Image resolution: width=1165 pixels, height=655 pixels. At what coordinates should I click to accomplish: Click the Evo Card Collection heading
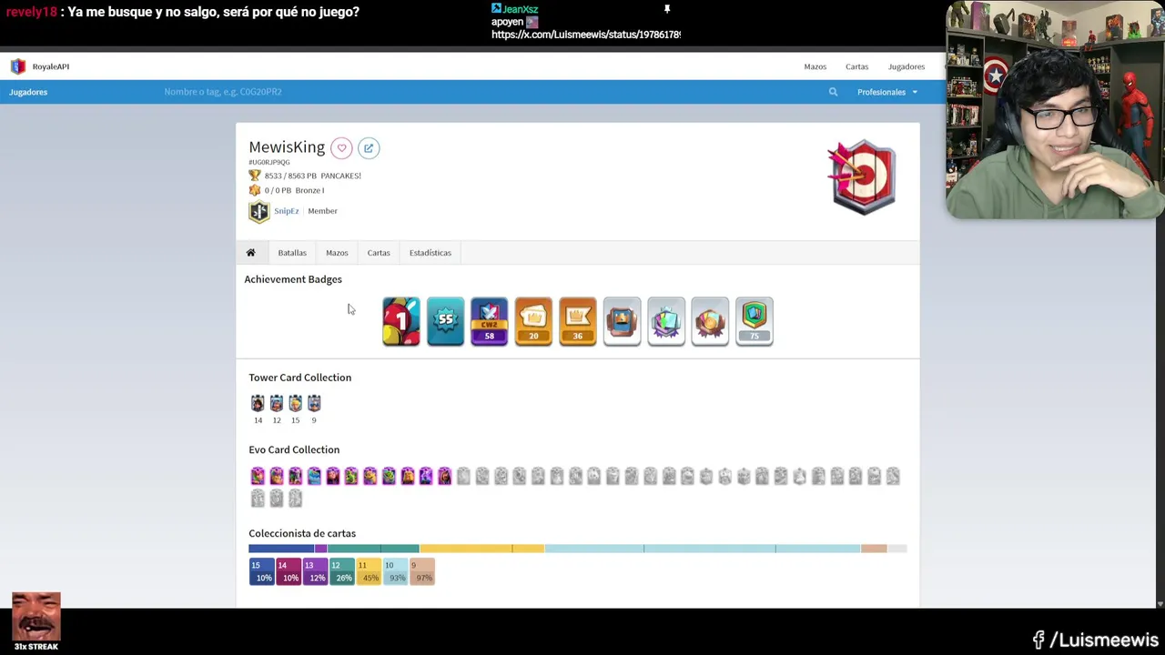(294, 449)
